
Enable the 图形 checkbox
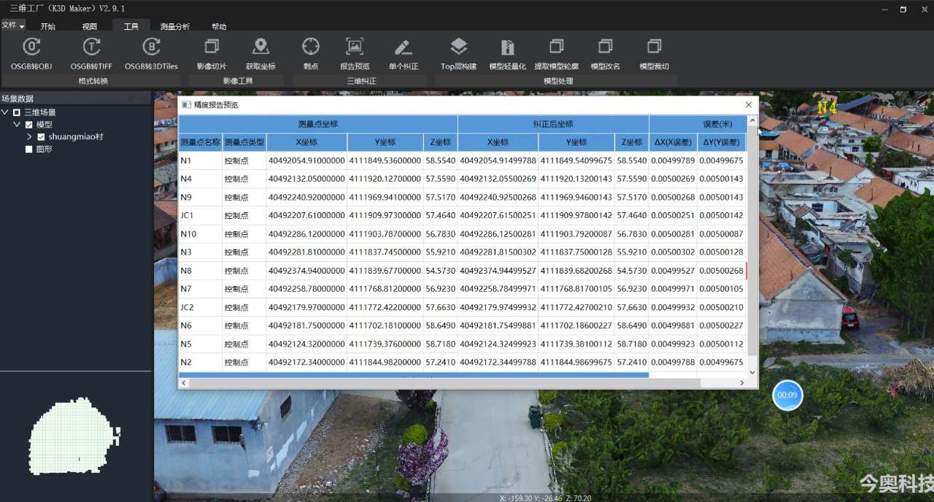point(29,147)
